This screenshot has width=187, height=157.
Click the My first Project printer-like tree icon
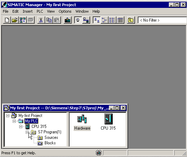coord(14,116)
